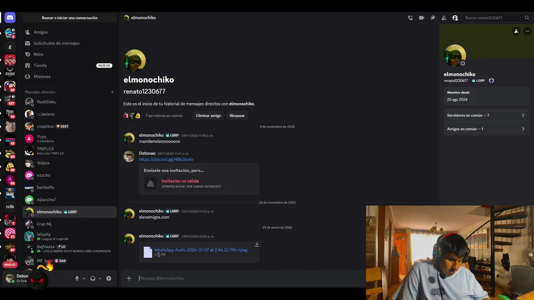Click the attachment plus button in message bar
The height and width of the screenshot is (300, 534).
(x=129, y=278)
